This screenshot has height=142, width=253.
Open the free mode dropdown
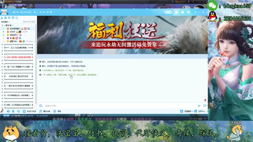6,22
